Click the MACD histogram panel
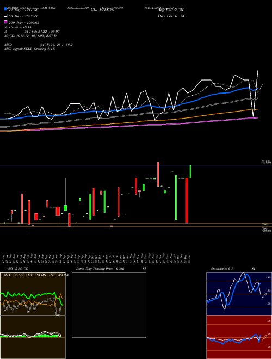The width and height of the screenshot is (272, 359). click(33, 337)
